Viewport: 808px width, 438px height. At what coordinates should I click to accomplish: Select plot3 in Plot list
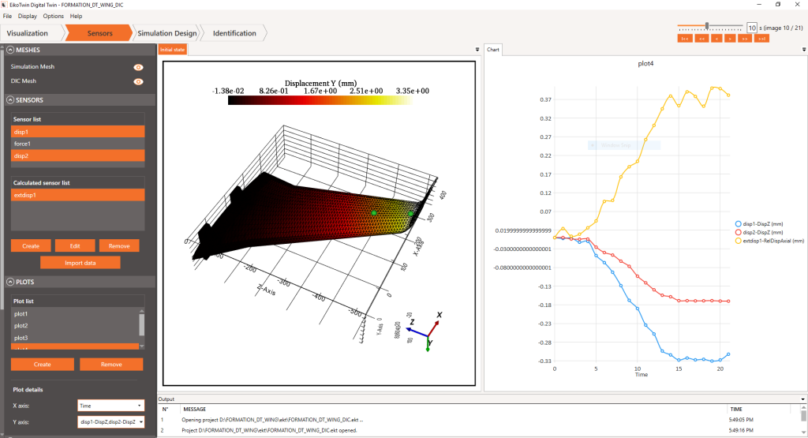pyautogui.click(x=75, y=338)
